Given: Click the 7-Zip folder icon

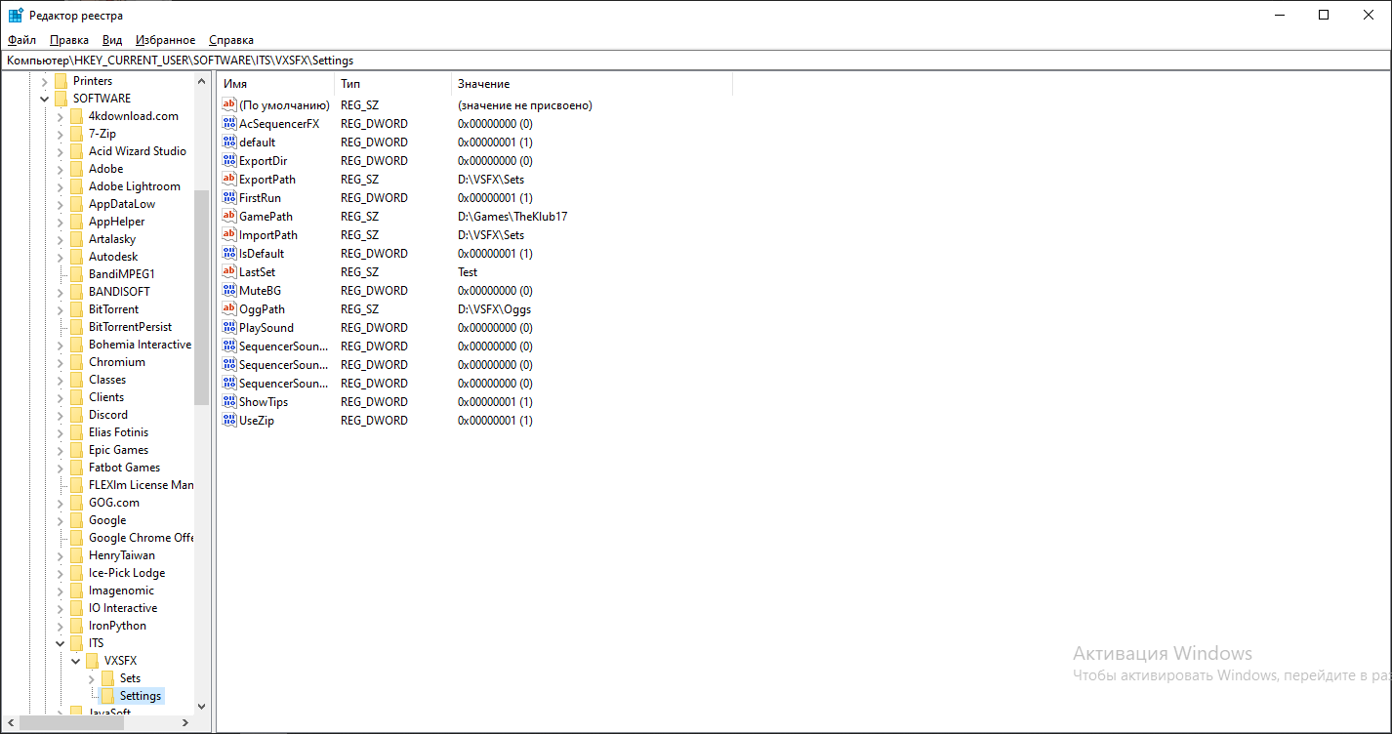Looking at the screenshot, I should [x=76, y=134].
